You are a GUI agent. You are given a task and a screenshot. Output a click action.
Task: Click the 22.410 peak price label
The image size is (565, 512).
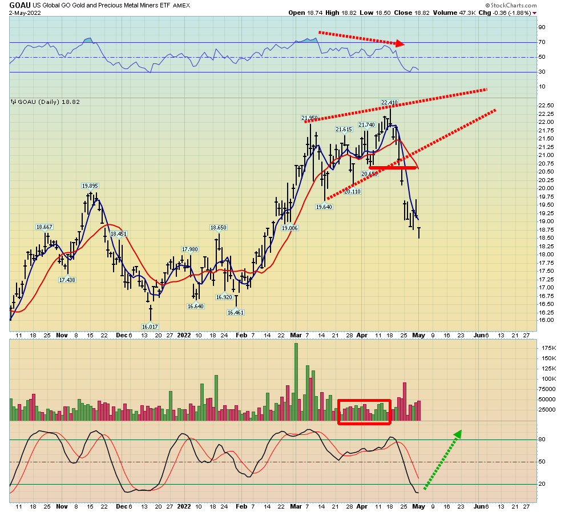[x=389, y=103]
